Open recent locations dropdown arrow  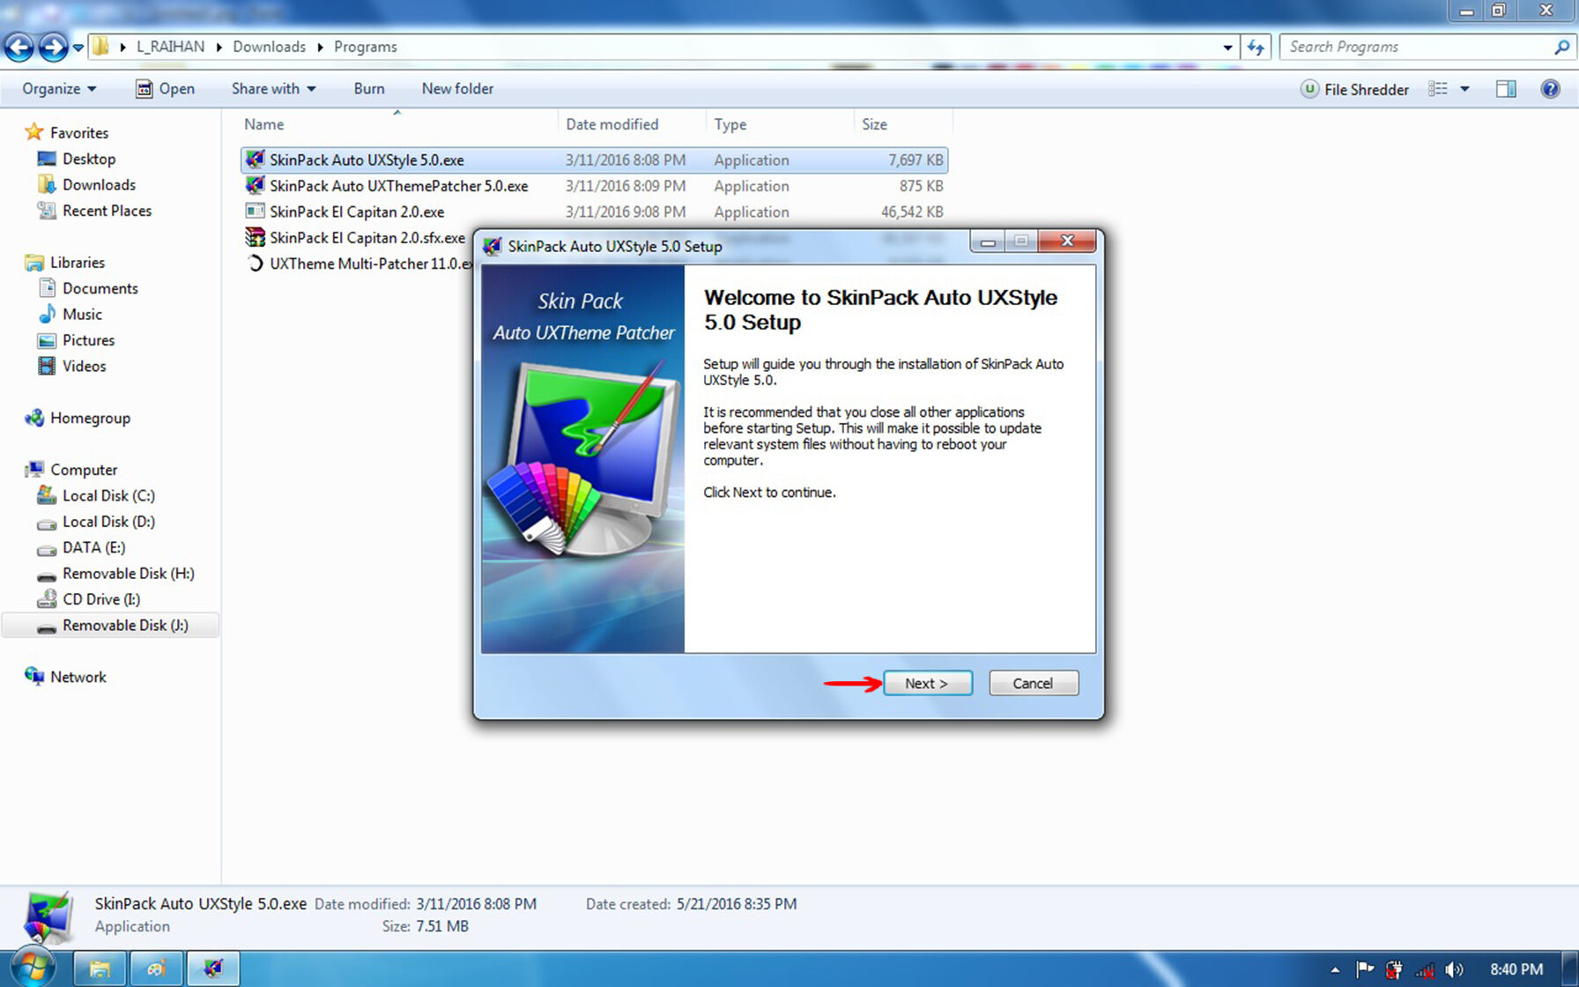click(x=78, y=48)
